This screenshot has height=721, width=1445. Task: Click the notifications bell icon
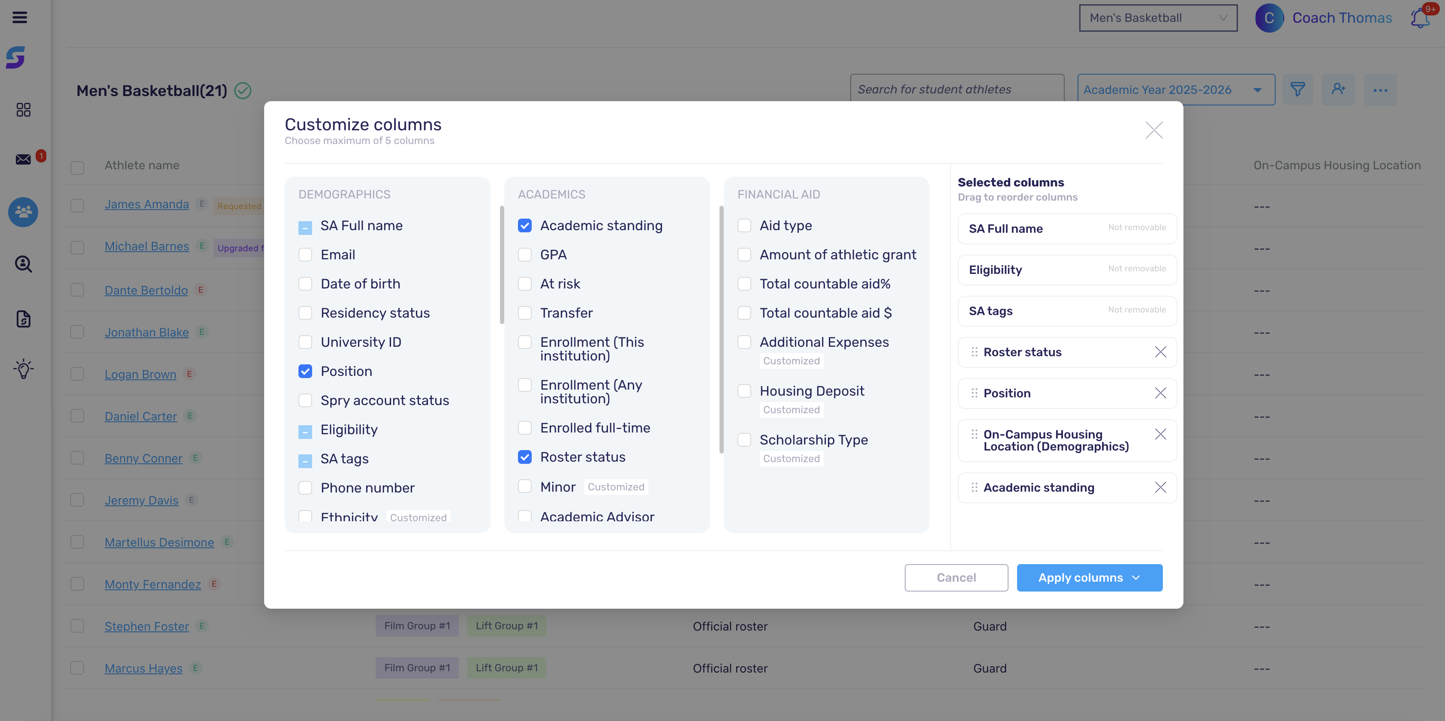(x=1420, y=18)
